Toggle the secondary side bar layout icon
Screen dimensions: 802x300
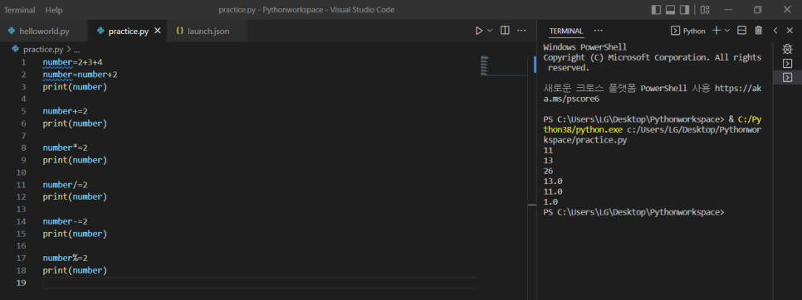pyautogui.click(x=684, y=10)
